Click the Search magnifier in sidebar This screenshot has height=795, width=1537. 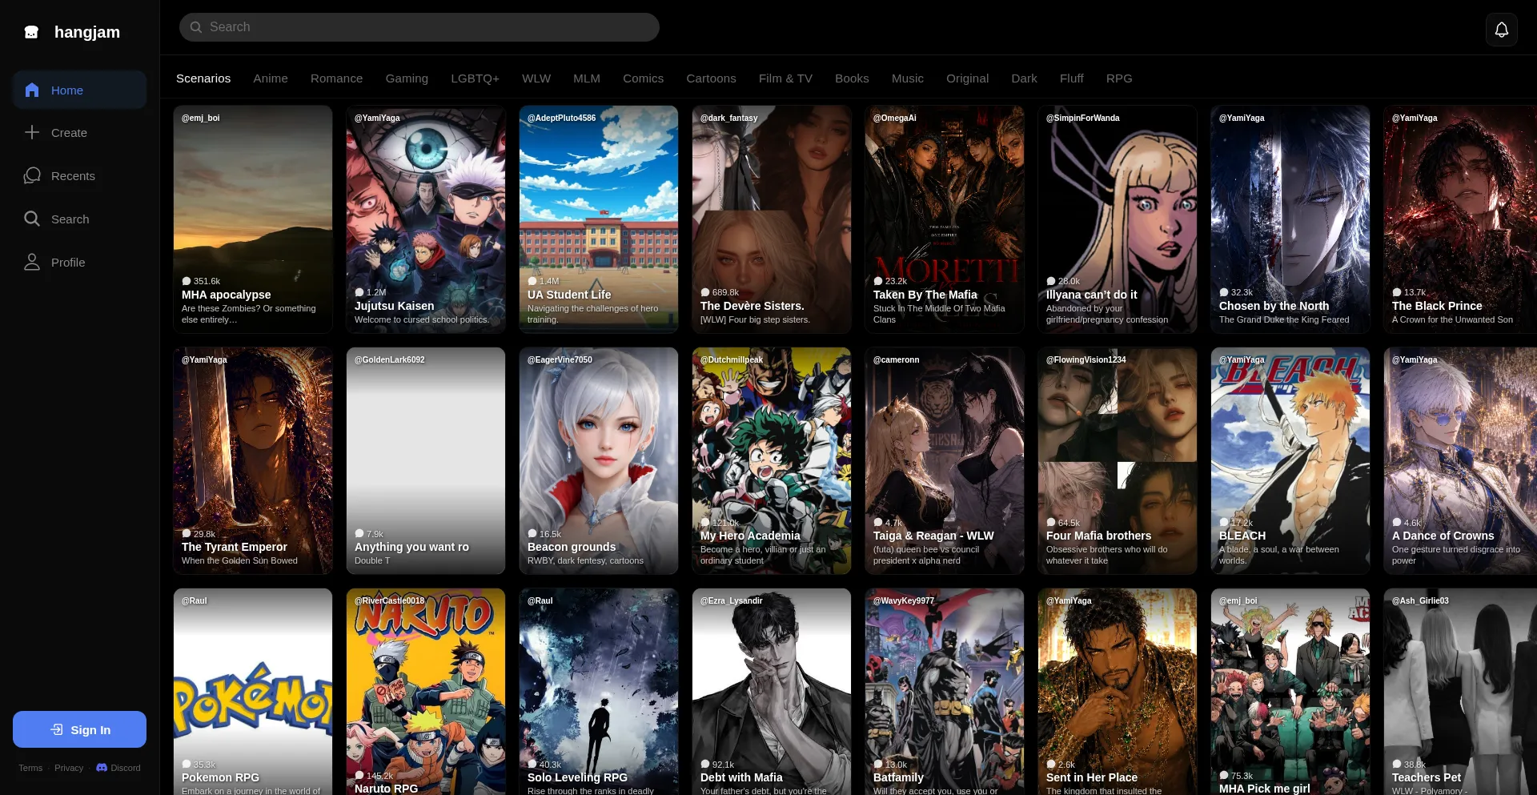32,219
